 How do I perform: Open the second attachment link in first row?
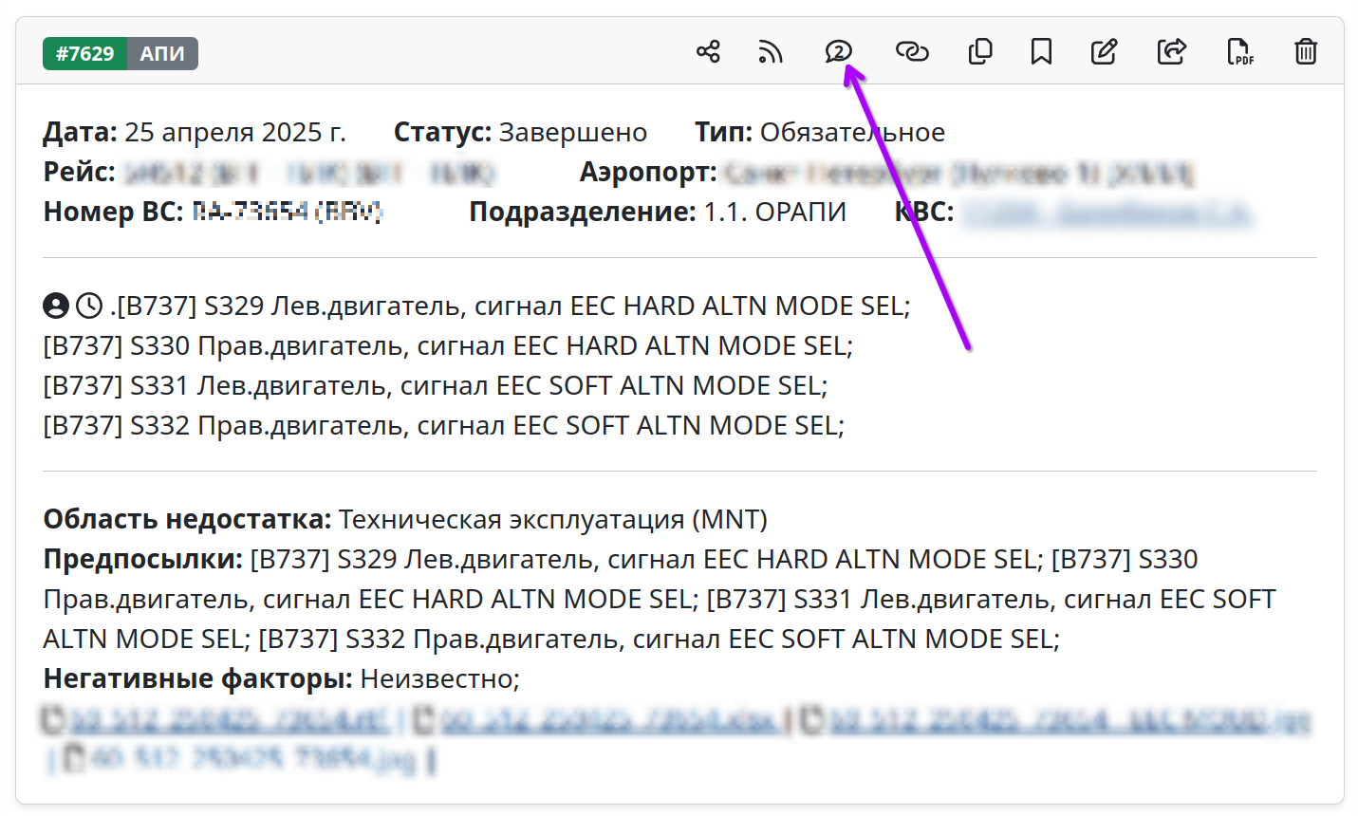607,720
